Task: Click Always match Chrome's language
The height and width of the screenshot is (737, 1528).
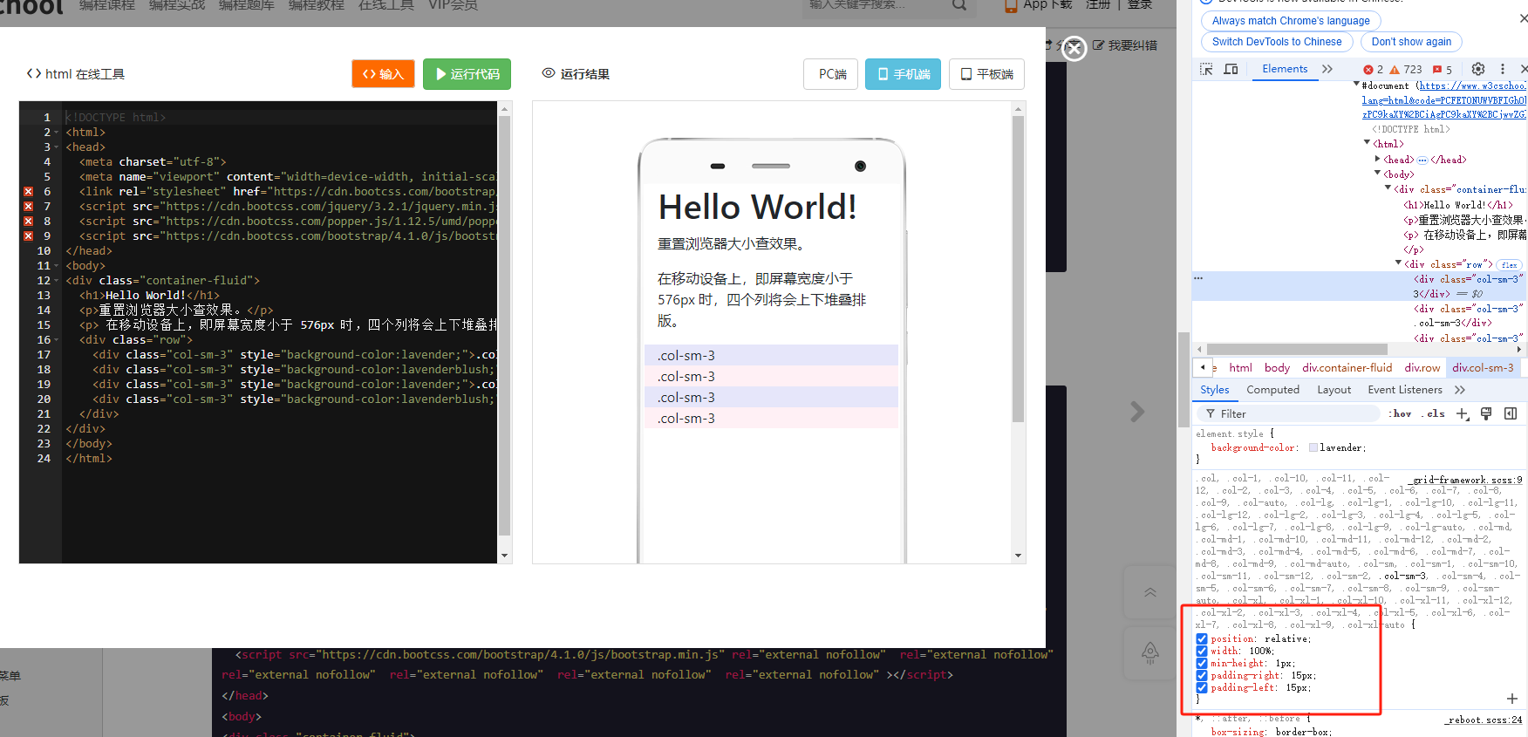Action: pos(1290,21)
